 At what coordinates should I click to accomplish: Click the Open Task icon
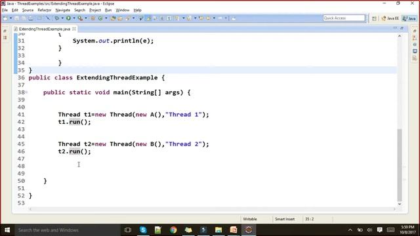pos(120,18)
